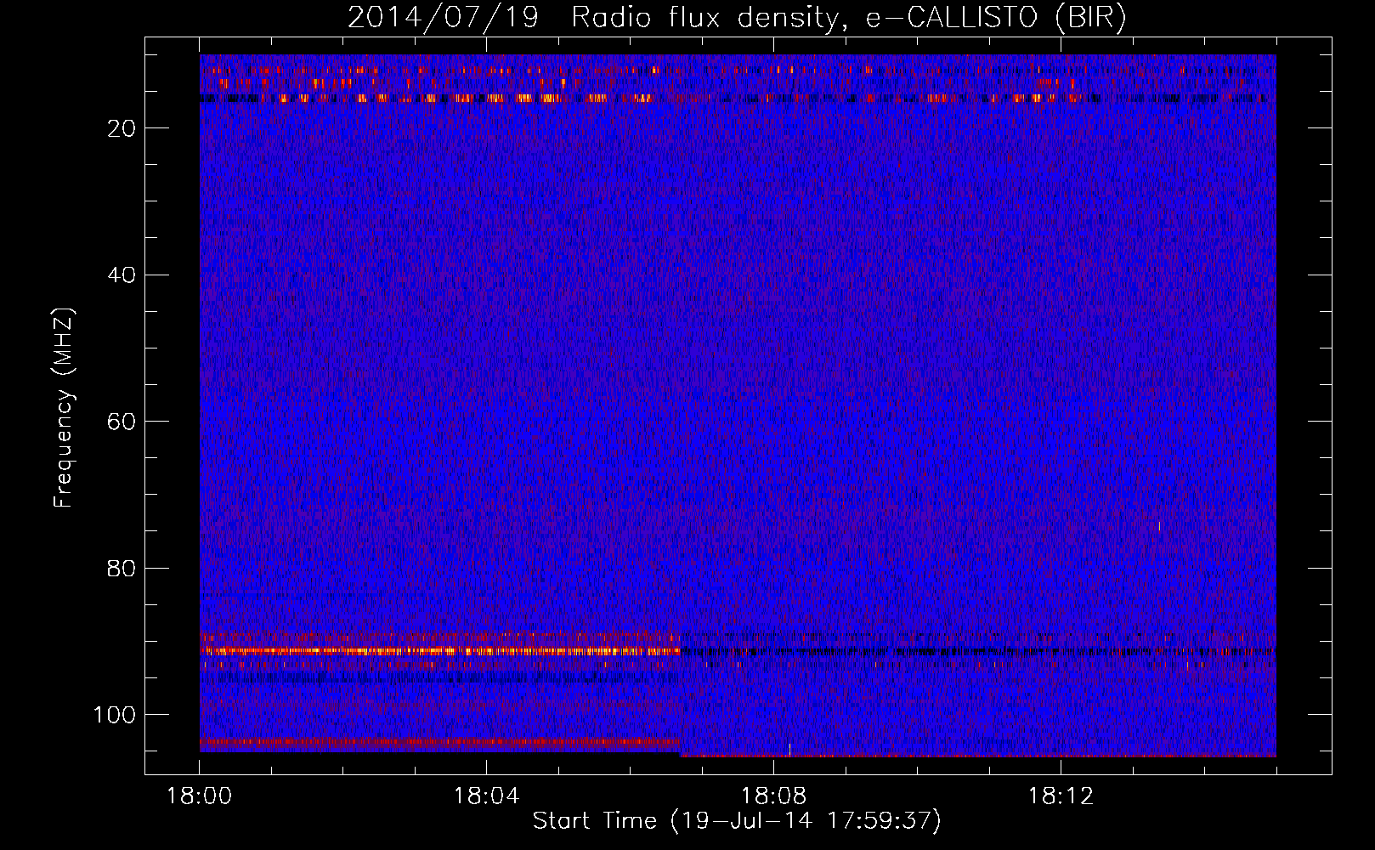Click the 80 frequency tick label
This screenshot has width=1375, height=850.
tap(122, 568)
